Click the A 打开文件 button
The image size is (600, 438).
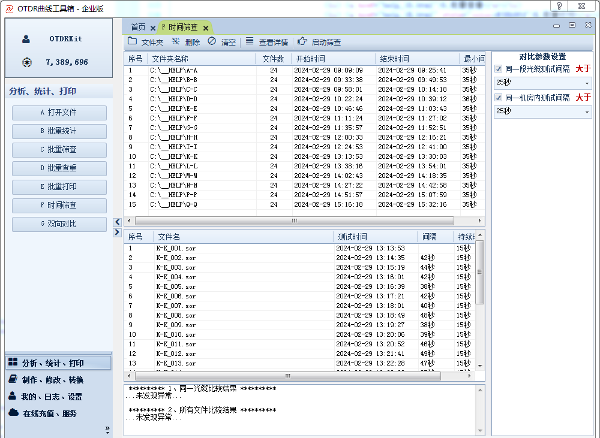[59, 113]
